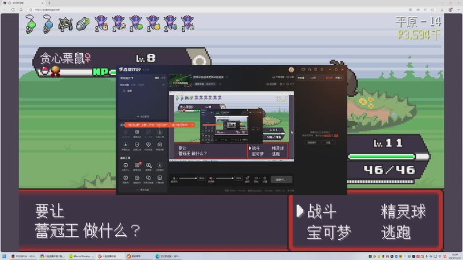Open the record camera icon dropdown

pos(256,179)
